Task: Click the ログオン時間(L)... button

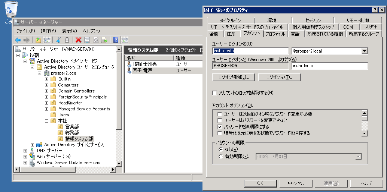Action: [233, 77]
